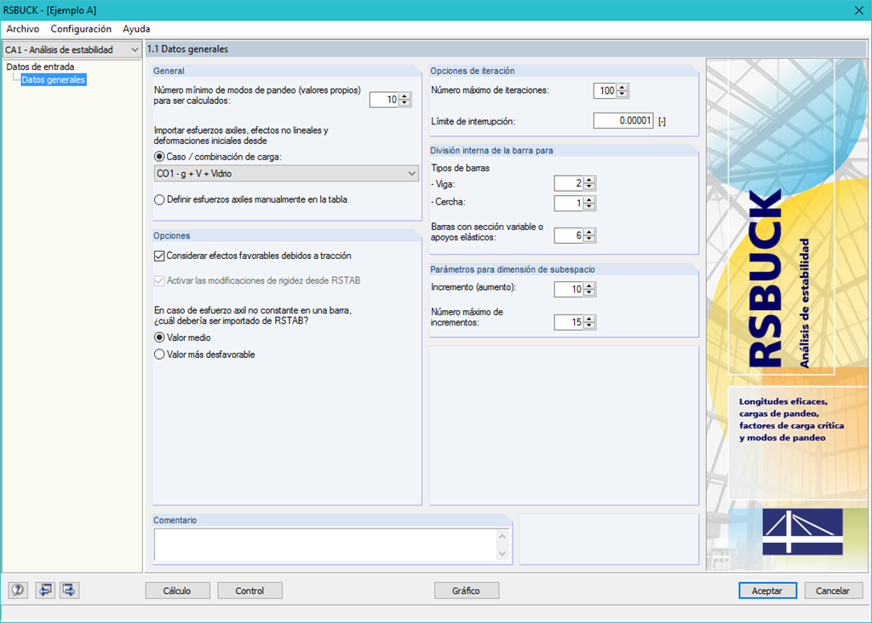The height and width of the screenshot is (623, 872).
Task: Click the Cercha value field
Action: point(569,203)
